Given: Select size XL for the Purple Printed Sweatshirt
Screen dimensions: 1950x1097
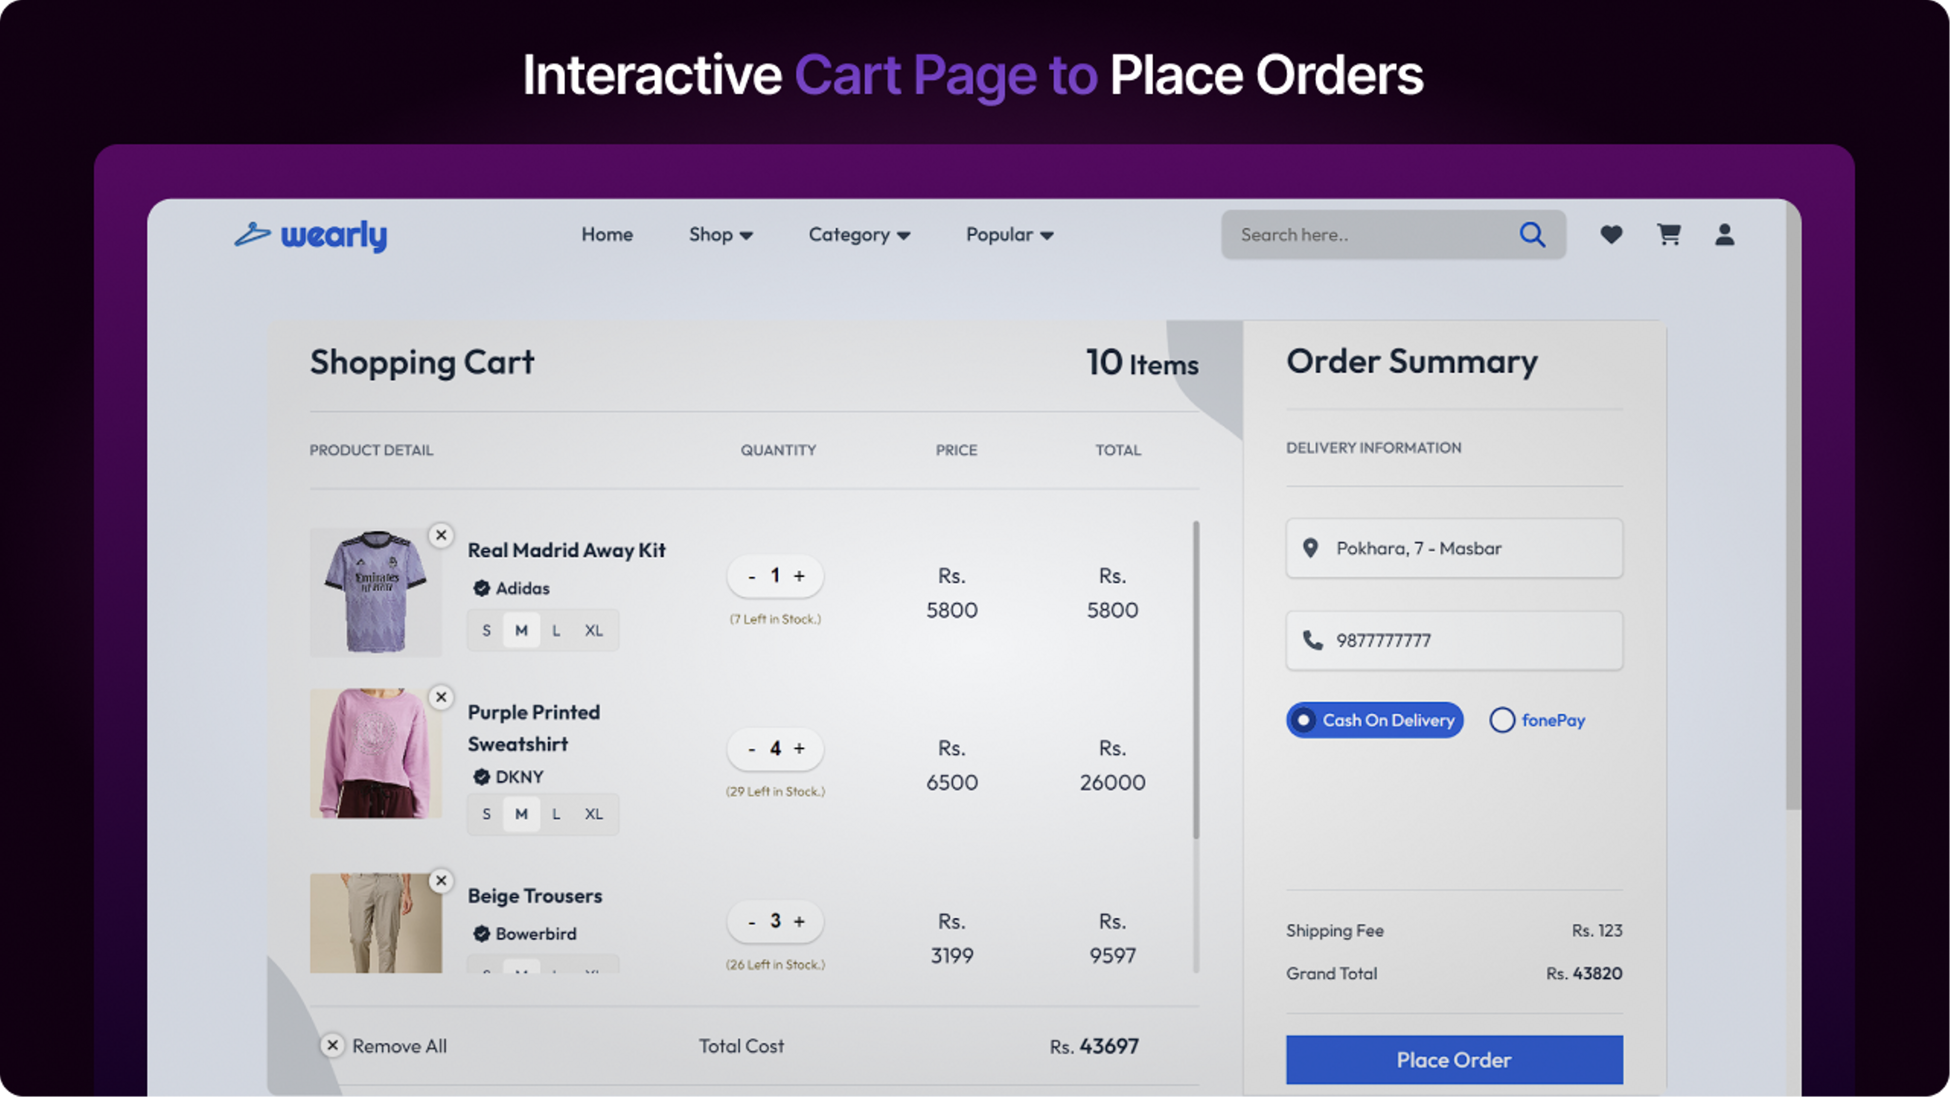Looking at the screenshot, I should (x=594, y=814).
